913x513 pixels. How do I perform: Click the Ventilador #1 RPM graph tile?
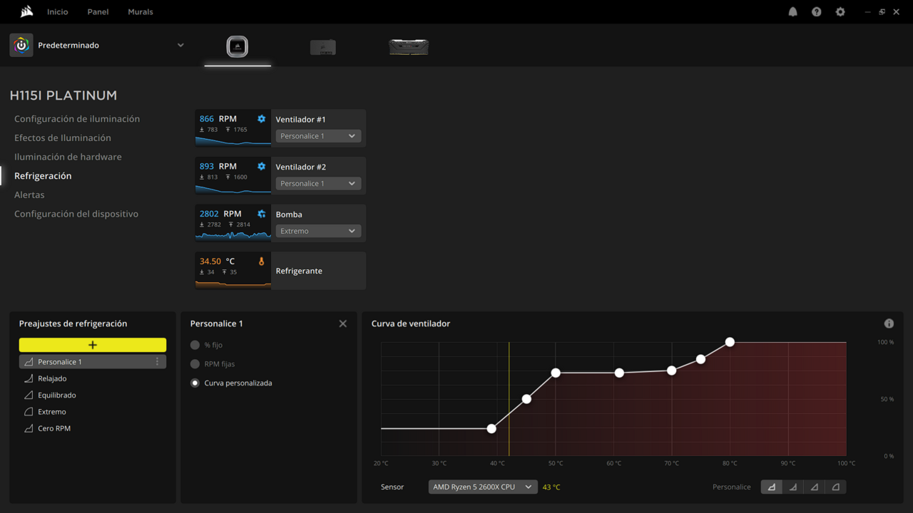pos(233,128)
